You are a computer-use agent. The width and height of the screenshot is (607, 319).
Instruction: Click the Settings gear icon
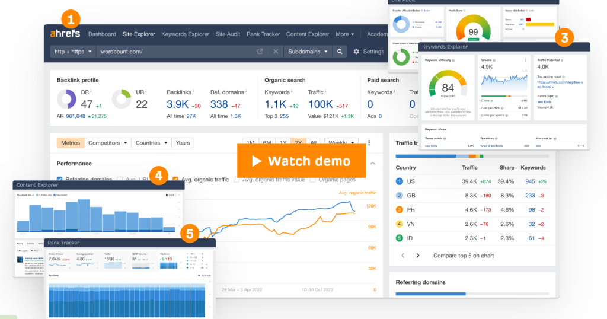click(356, 52)
